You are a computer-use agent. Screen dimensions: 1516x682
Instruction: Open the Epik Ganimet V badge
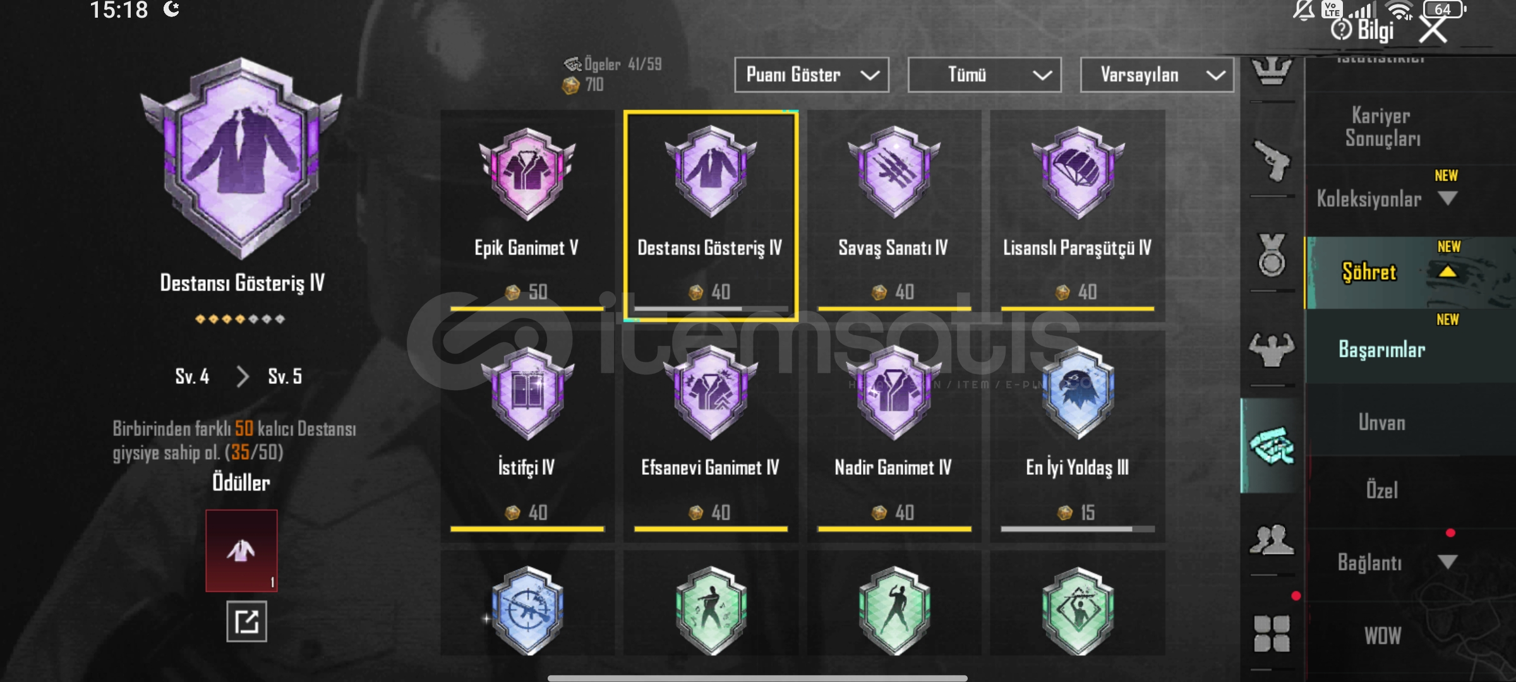[x=527, y=215]
